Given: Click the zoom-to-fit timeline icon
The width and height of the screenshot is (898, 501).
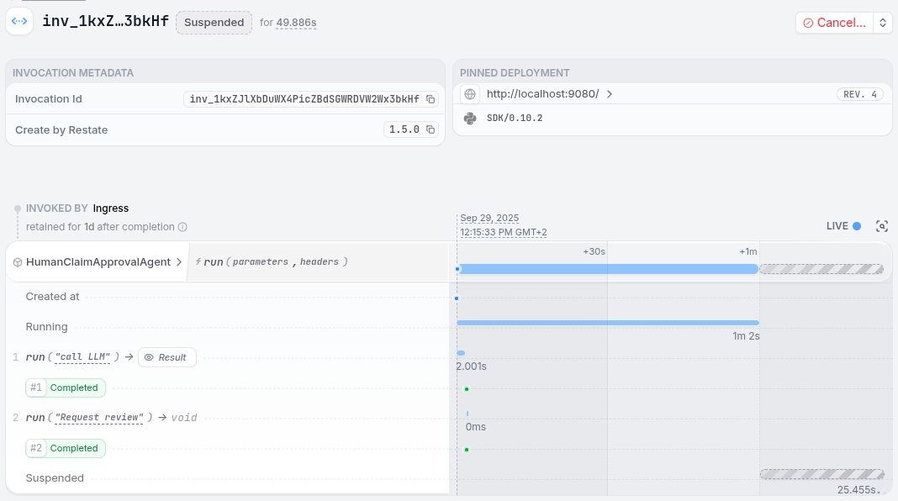Looking at the screenshot, I should coord(882,226).
